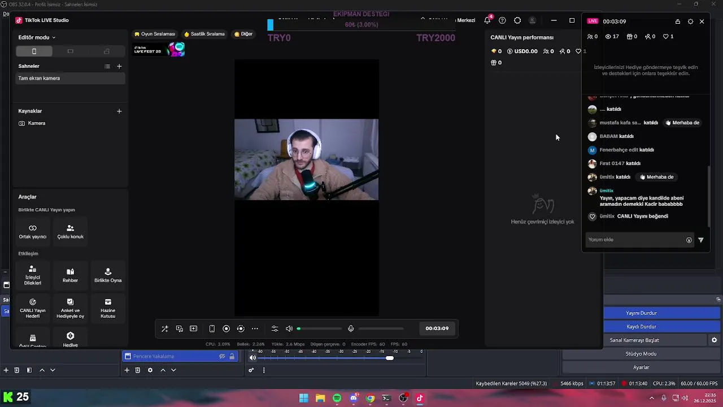This screenshot has height=407, width=723.
Task: Select the portrait layout mode button
Action: coord(34,51)
